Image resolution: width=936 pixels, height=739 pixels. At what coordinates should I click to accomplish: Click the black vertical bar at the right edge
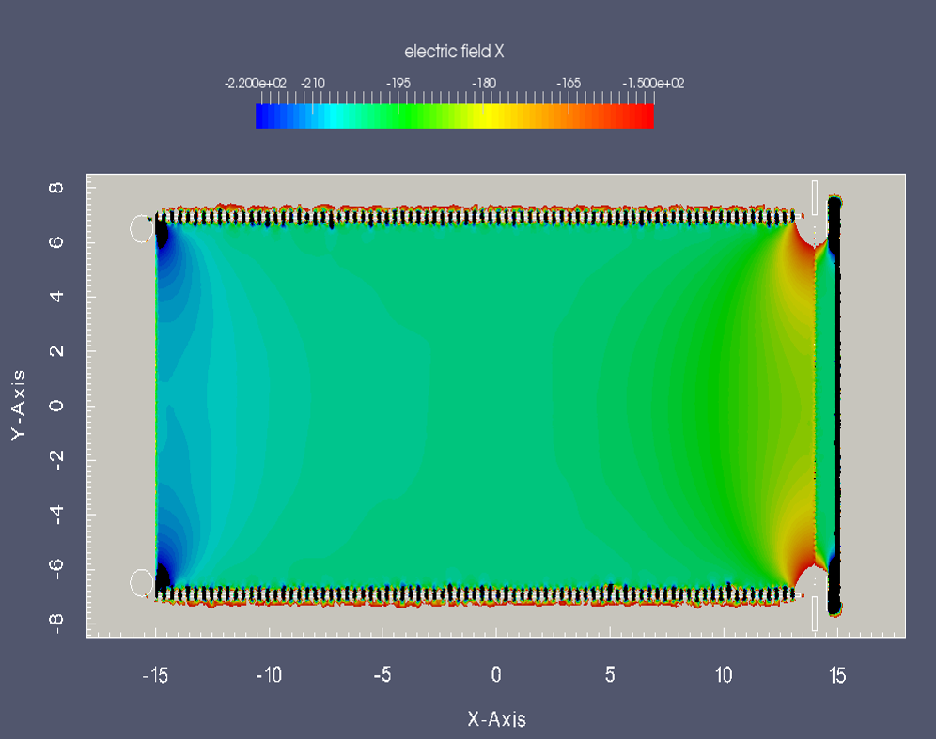[833, 404]
